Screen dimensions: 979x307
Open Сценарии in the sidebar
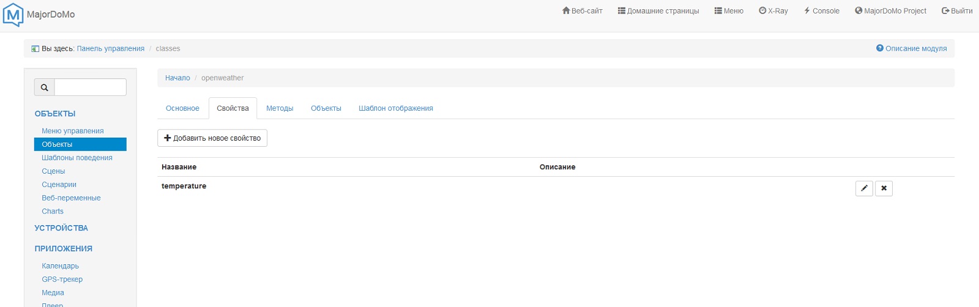point(59,185)
